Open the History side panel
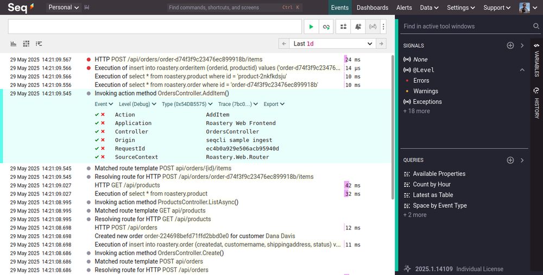This screenshot has width=543, height=275. pos(536,103)
